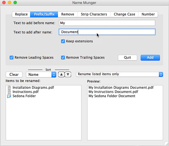Click the Installation Diagrams.pdf file icon
This screenshot has width=169, height=146.
point(9,88)
